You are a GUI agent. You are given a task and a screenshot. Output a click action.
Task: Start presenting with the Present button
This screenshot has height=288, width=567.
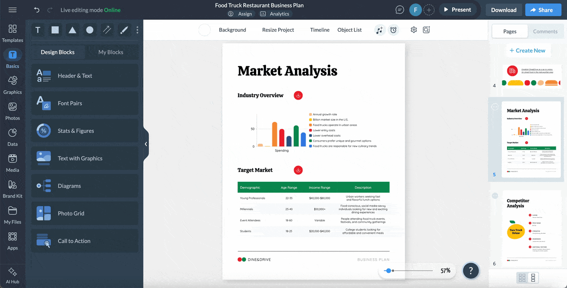tap(457, 9)
